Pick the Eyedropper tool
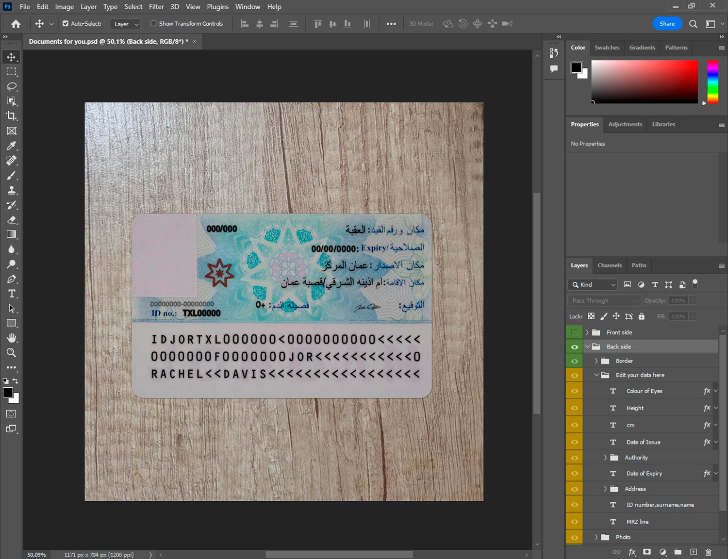The image size is (728, 559). (12, 146)
